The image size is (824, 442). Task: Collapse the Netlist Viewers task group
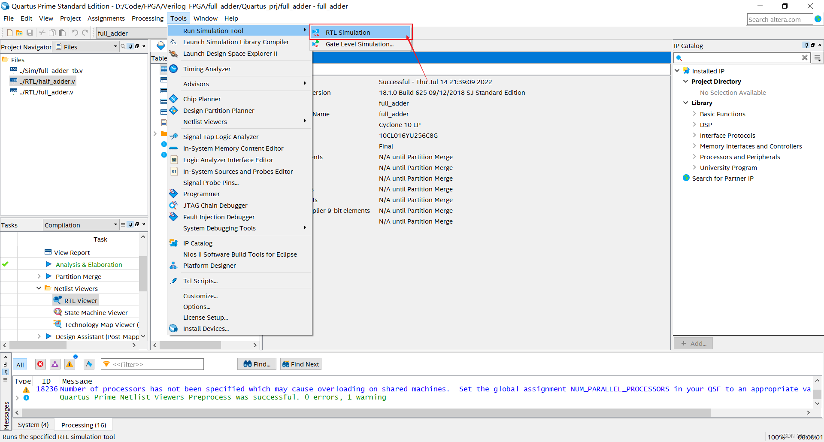pyautogui.click(x=39, y=288)
